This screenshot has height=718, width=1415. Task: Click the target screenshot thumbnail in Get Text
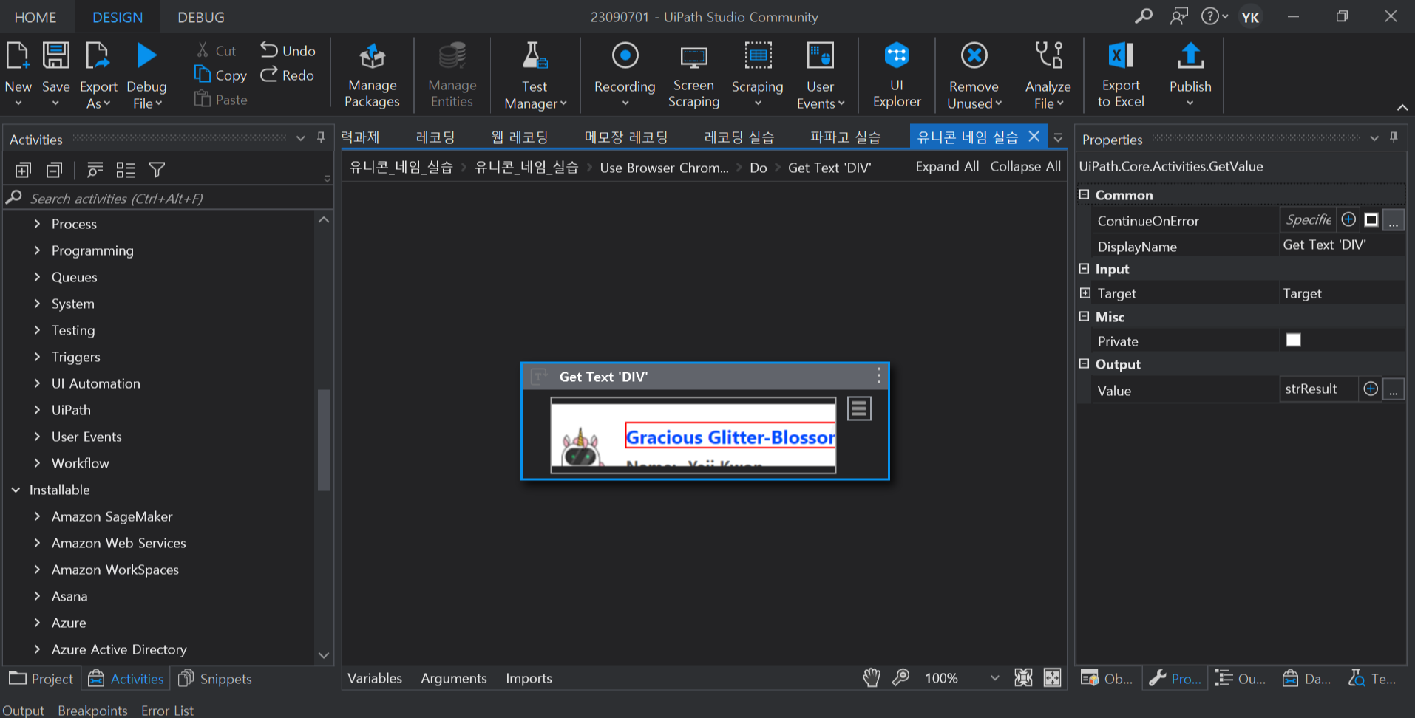pyautogui.click(x=693, y=435)
